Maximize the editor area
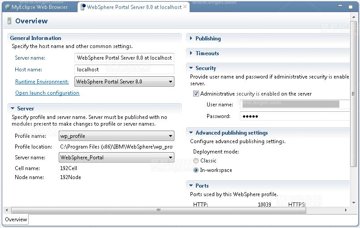Viewport: 360px width, 228px height. [350, 7]
